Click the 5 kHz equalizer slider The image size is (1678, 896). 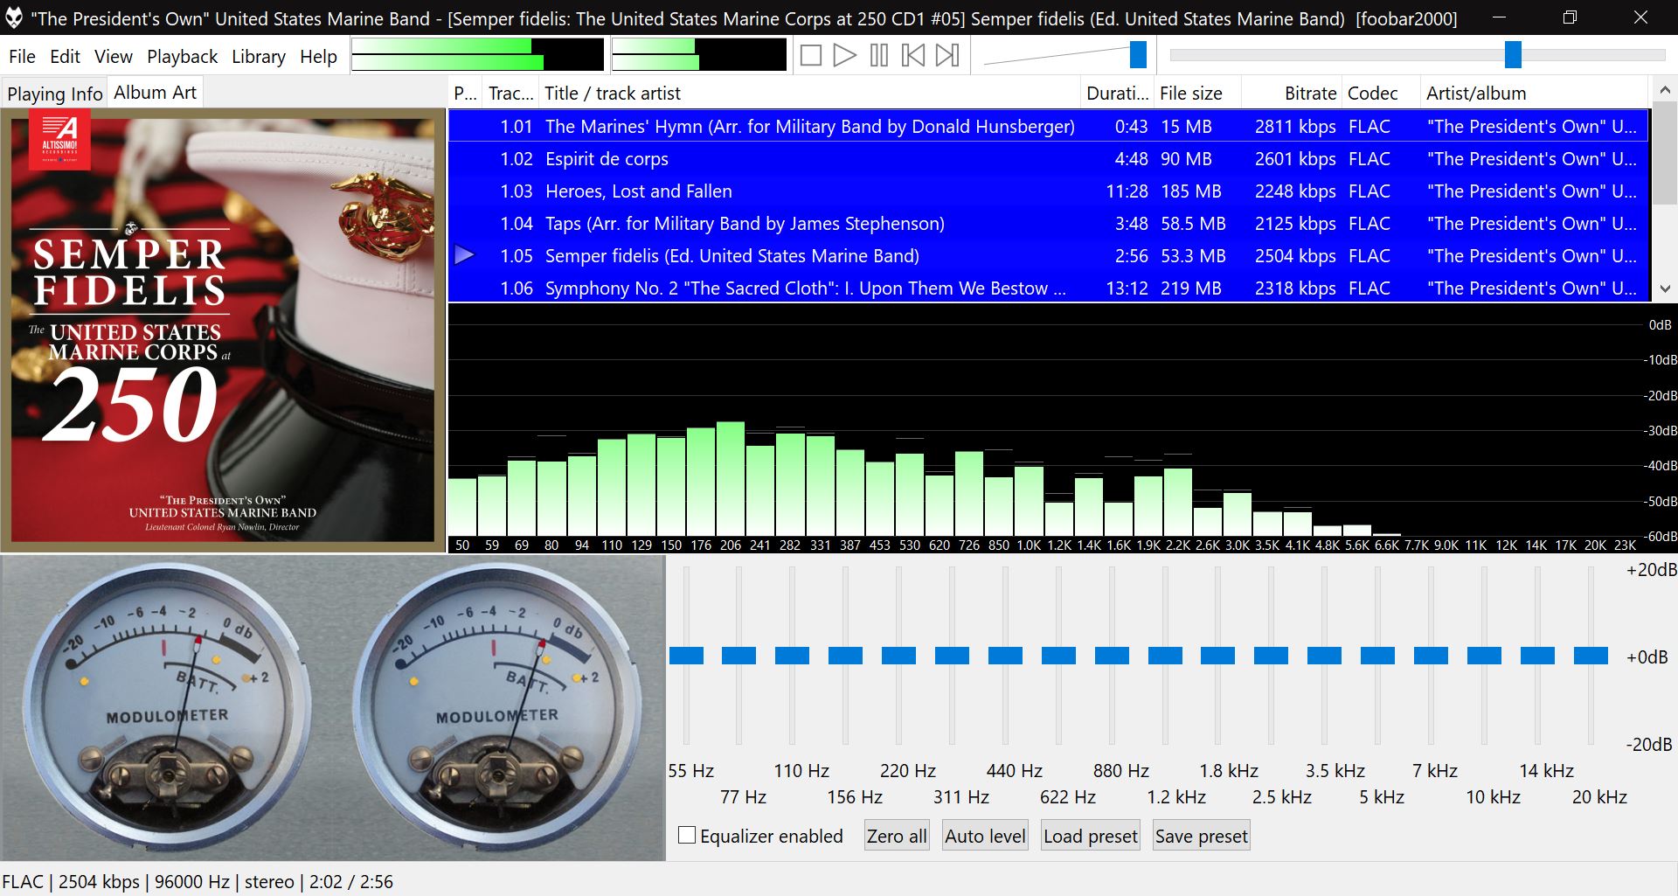(1378, 656)
